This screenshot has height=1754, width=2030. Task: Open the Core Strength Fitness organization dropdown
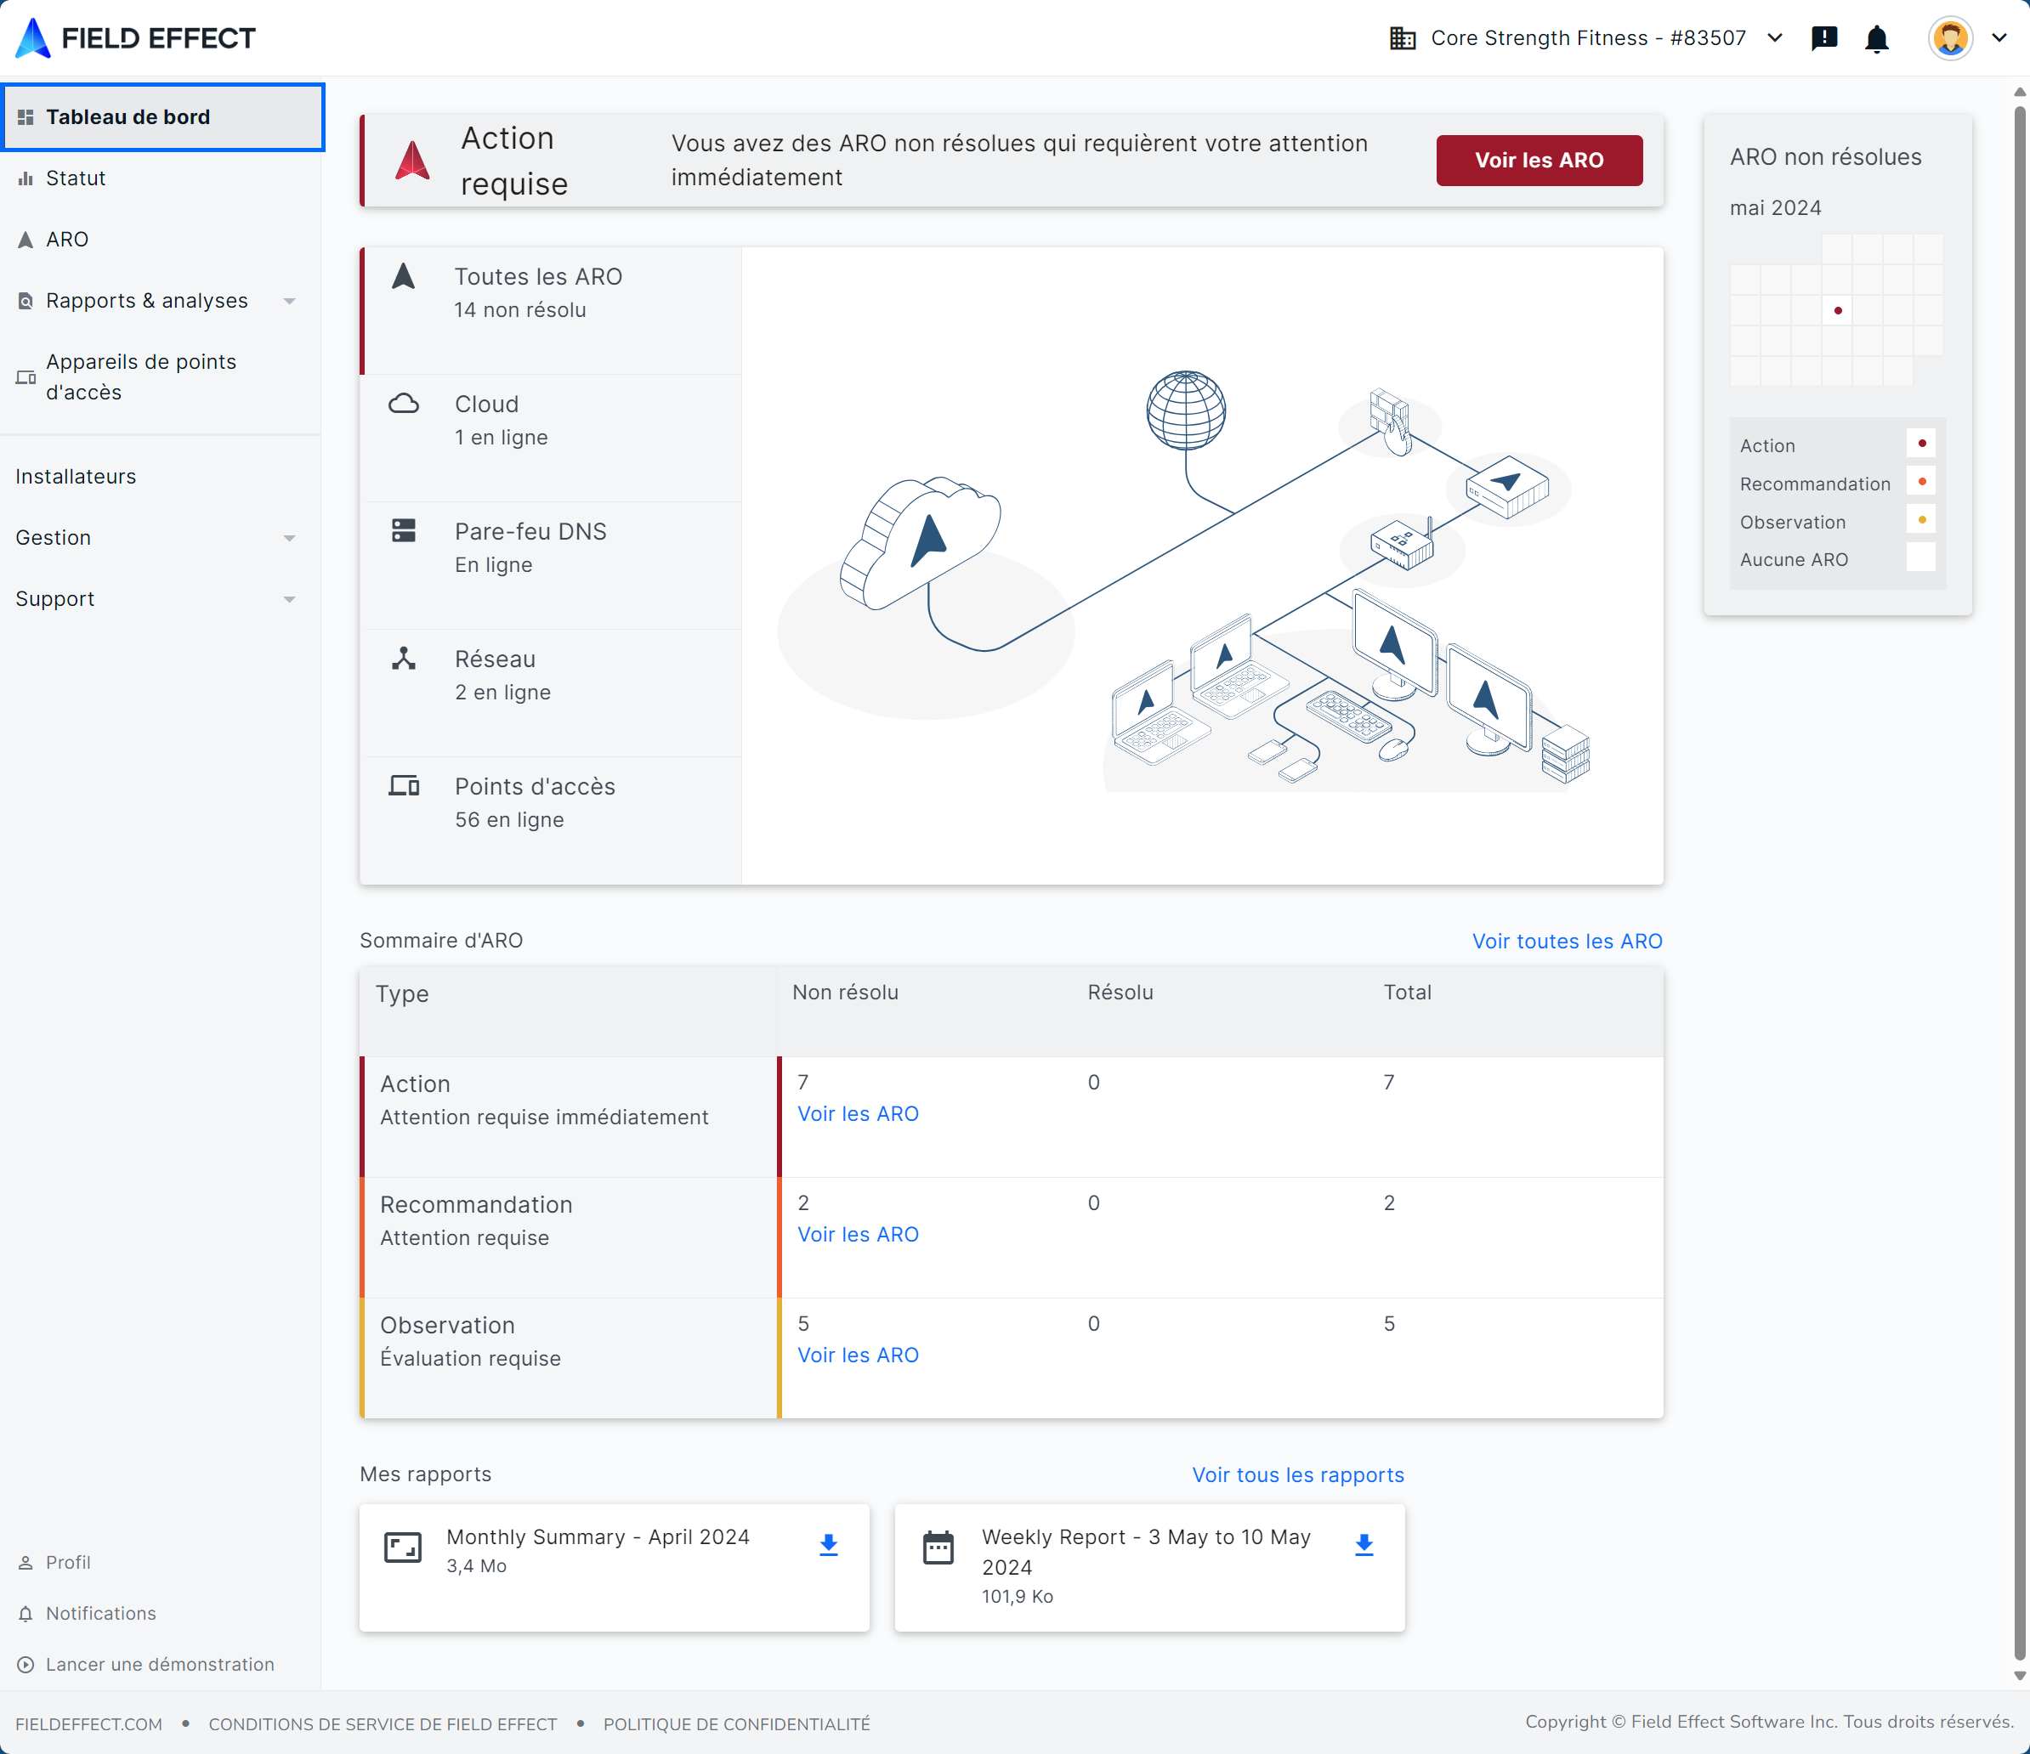[x=1585, y=38]
